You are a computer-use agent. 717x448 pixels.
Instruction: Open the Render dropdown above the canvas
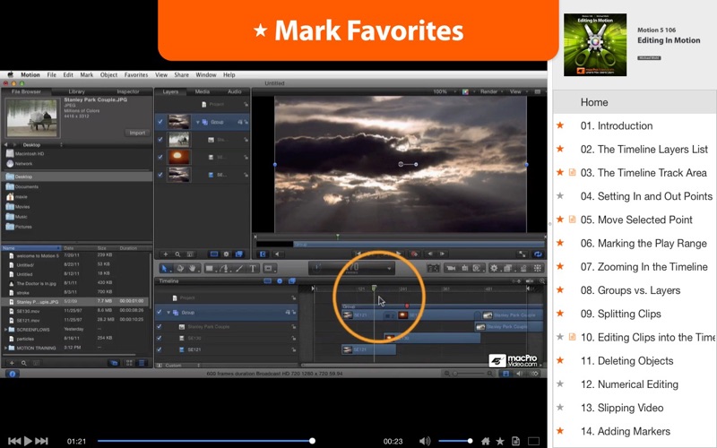491,92
